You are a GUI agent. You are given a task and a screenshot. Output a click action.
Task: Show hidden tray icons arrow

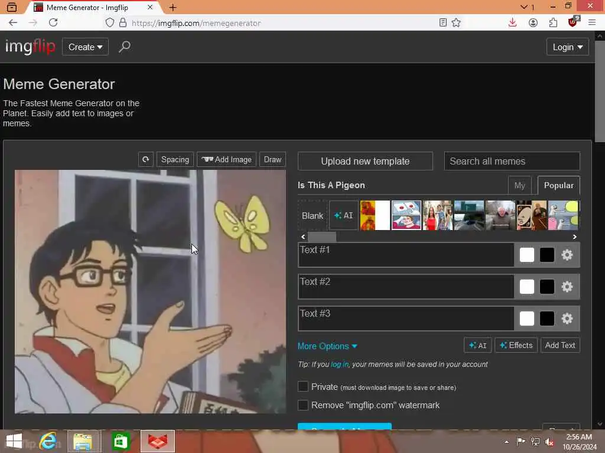[506, 442]
